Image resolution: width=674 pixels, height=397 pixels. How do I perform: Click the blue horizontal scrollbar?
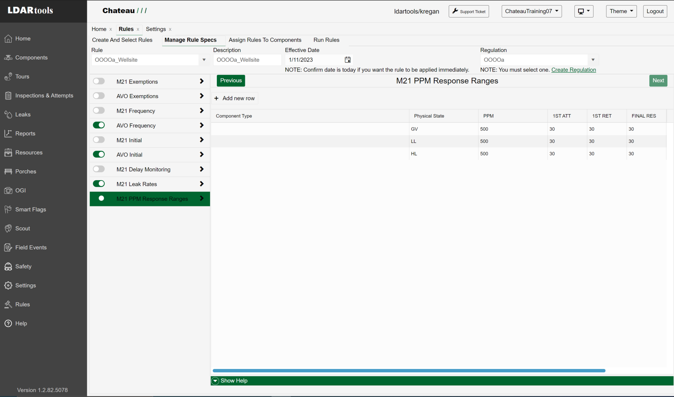click(x=409, y=371)
